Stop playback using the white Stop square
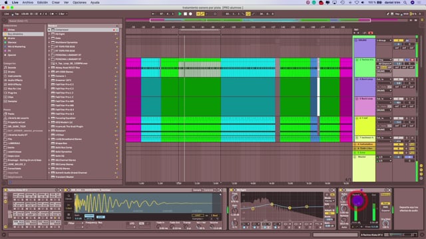Viewport: 426px width, 239px height. [x=185, y=14]
